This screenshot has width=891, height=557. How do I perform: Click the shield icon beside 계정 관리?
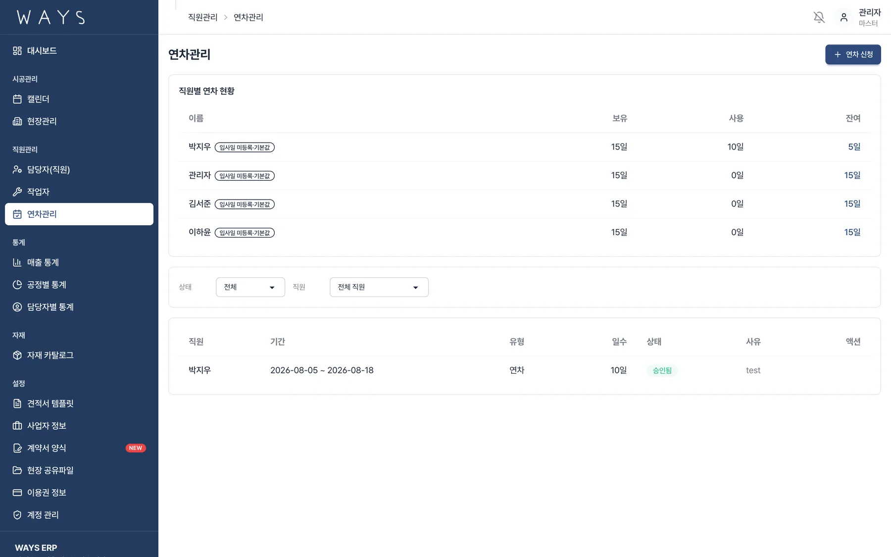(x=17, y=515)
